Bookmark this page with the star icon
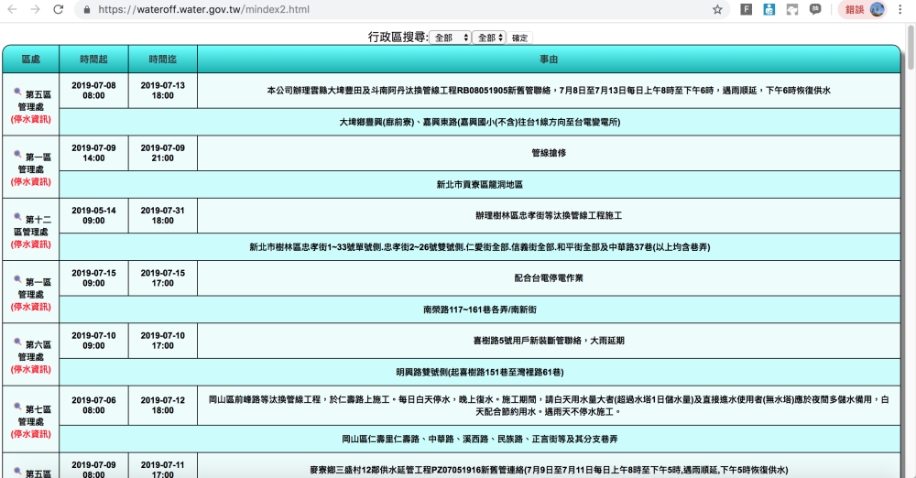Screen dimensions: 916x478 (x=717, y=9)
